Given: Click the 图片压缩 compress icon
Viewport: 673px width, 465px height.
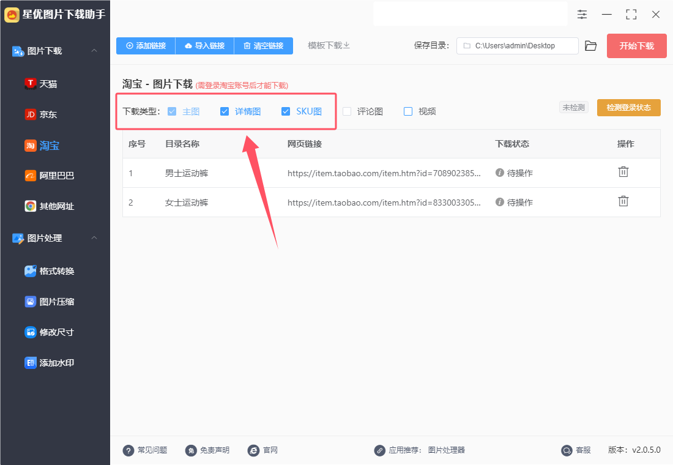Looking at the screenshot, I should pos(31,302).
